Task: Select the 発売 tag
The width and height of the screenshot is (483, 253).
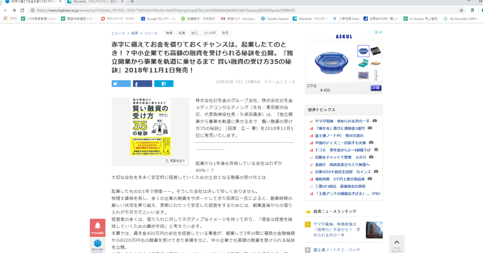Action: point(225,33)
